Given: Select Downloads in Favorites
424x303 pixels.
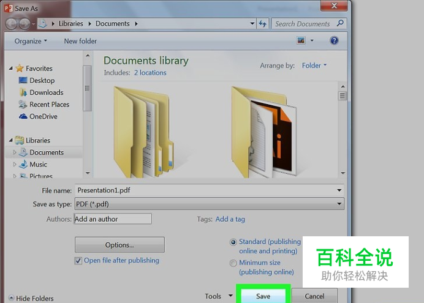Looking at the screenshot, I should 46,92.
